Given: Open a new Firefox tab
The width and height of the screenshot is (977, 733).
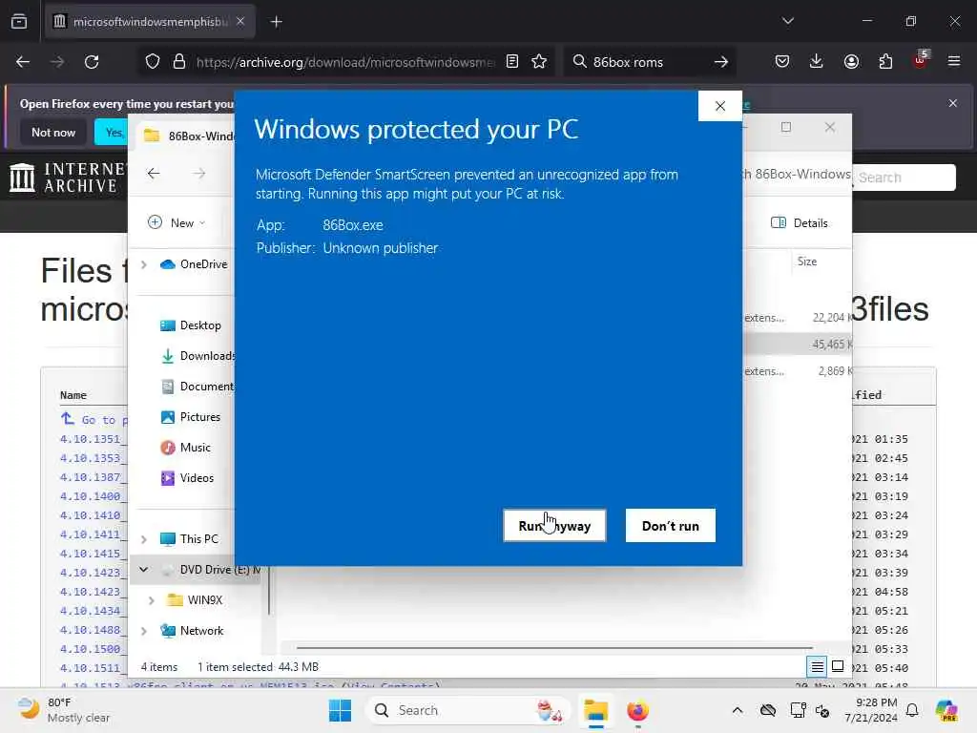Looking at the screenshot, I should click(276, 22).
